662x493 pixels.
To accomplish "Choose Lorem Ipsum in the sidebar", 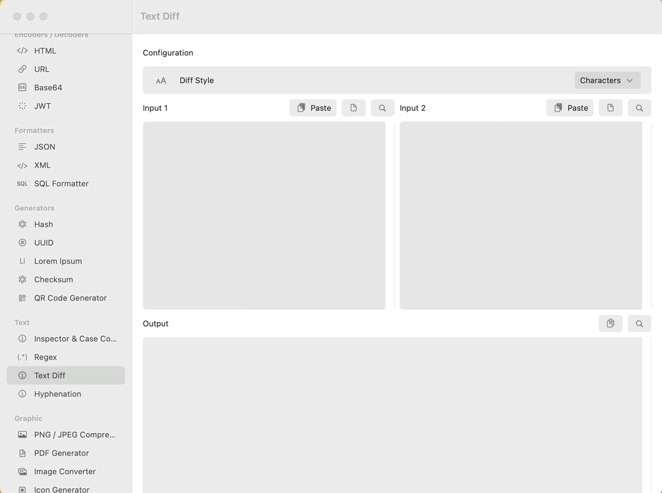I will click(65, 261).
